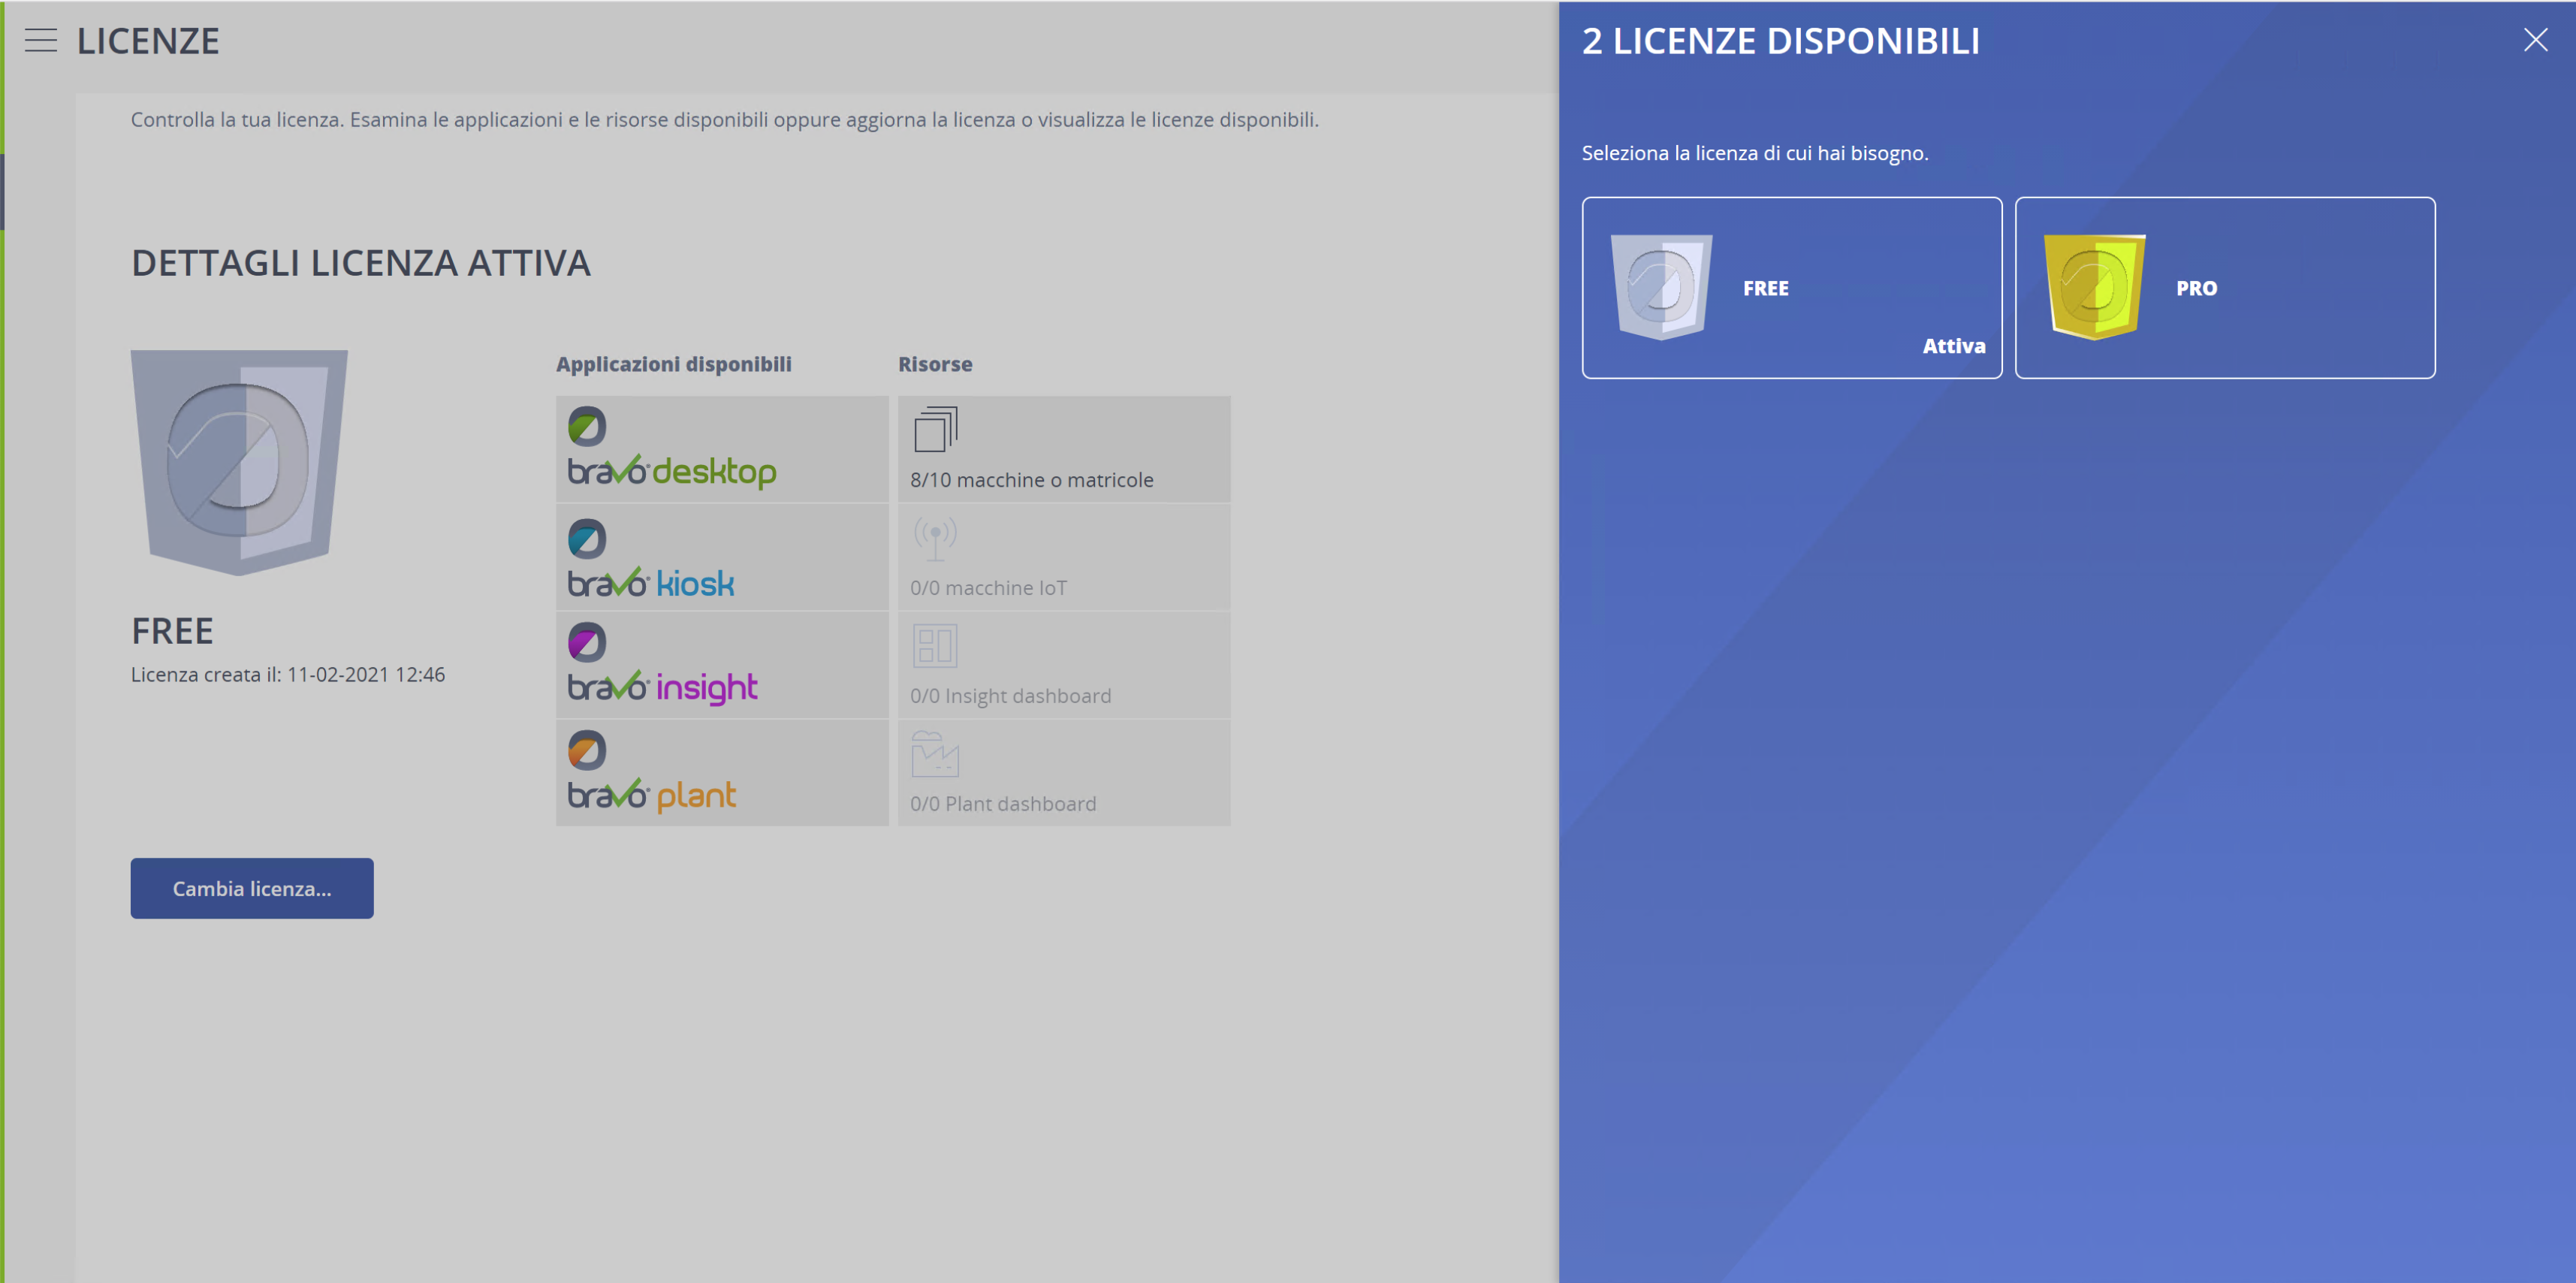Click '0/0 Insight dashboard' text
Image resolution: width=2576 pixels, height=1283 pixels.
(x=1010, y=696)
